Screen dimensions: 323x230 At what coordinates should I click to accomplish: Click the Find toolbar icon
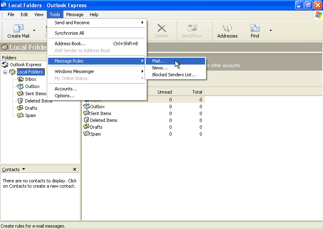[255, 28]
